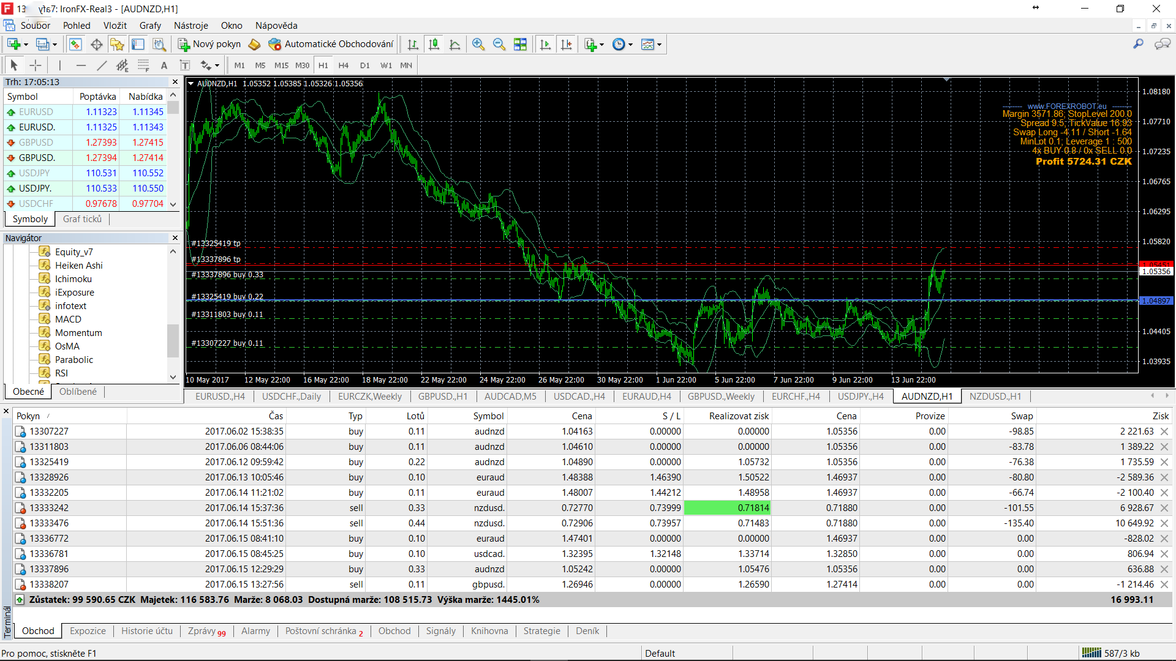The width and height of the screenshot is (1176, 661).
Task: Open the Oblíbené navigator tab
Action: tap(78, 392)
